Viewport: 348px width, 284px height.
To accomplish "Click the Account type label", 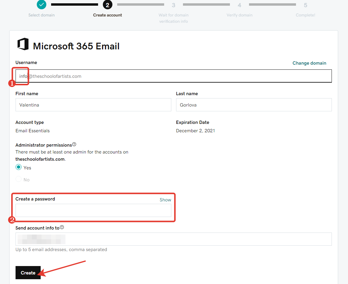I will (30, 122).
